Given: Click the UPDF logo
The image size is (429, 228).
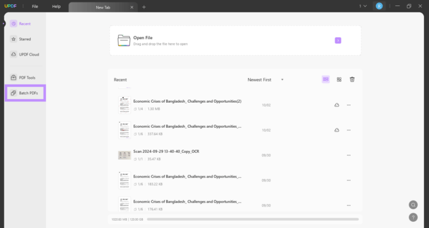Looking at the screenshot, I should [10, 6].
